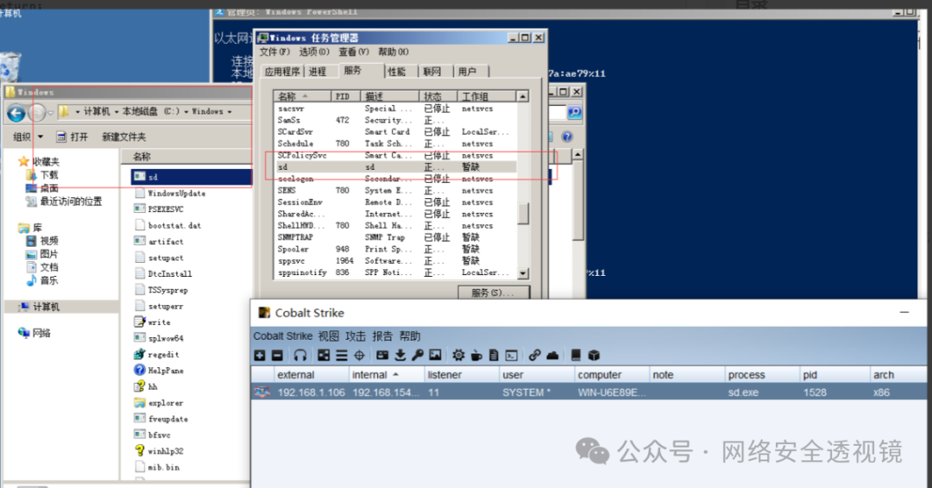Screen dimensions: 932x488
Task: Open 查看(V) menu in Task Manager
Action: [x=354, y=53]
